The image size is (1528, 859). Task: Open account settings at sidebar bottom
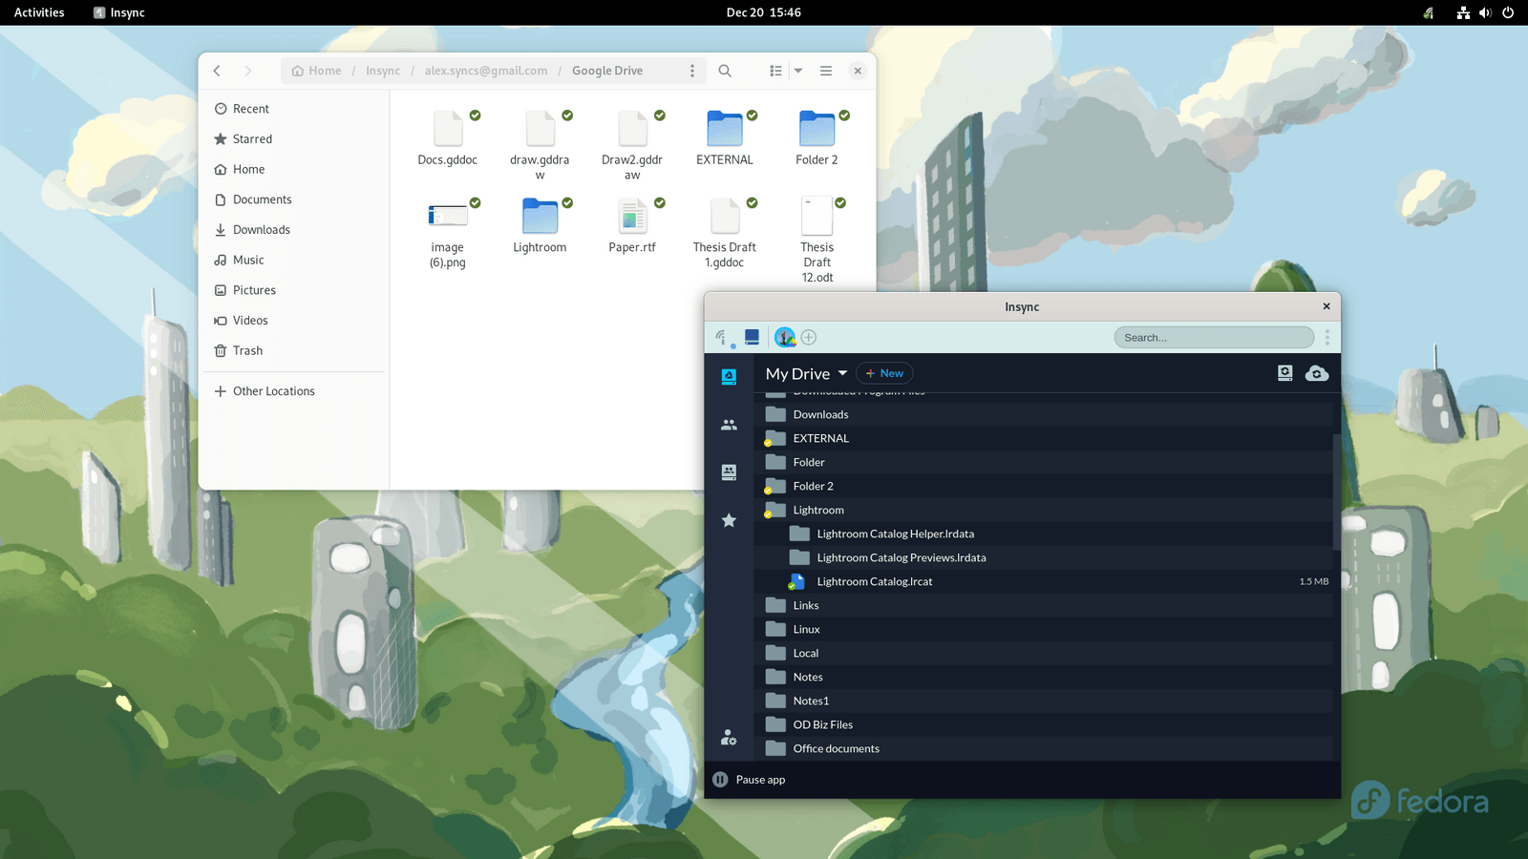point(729,737)
